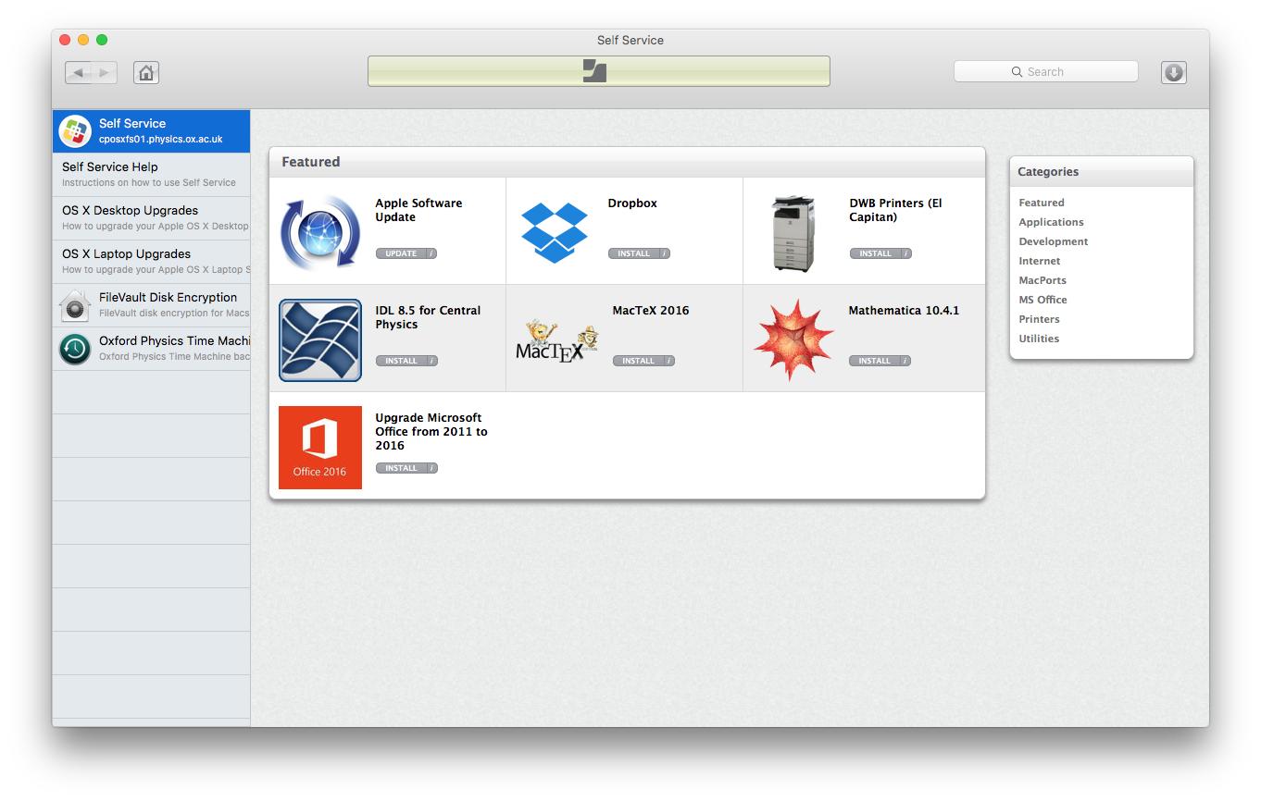Click the Mathematica 10.4.1 title text

pyautogui.click(x=904, y=311)
